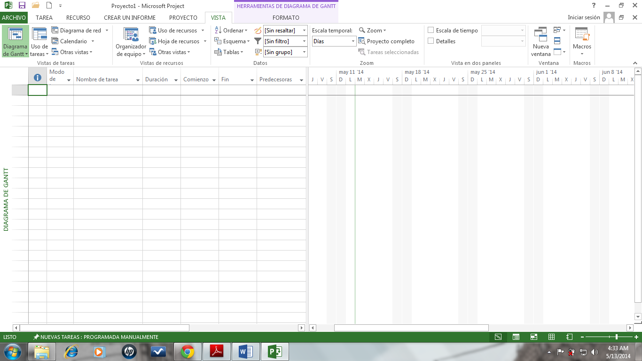Enable the Escala de tiempo checkbox

(431, 31)
